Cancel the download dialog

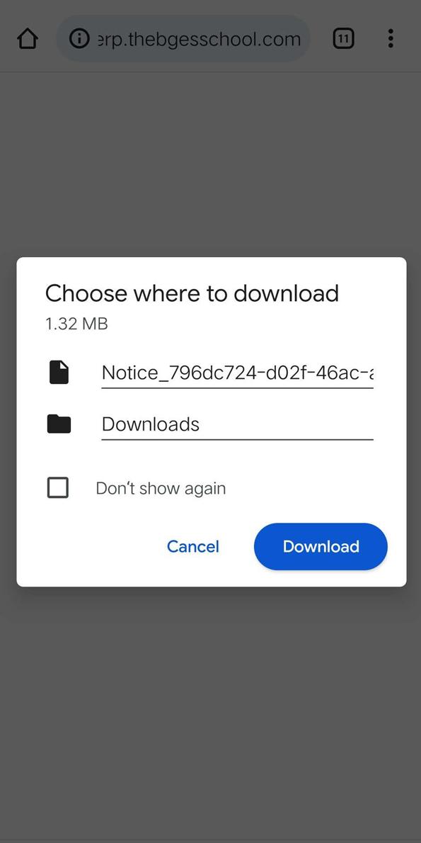coord(192,546)
